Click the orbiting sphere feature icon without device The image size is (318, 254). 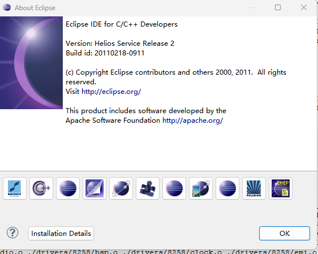pyautogui.click(x=121, y=188)
